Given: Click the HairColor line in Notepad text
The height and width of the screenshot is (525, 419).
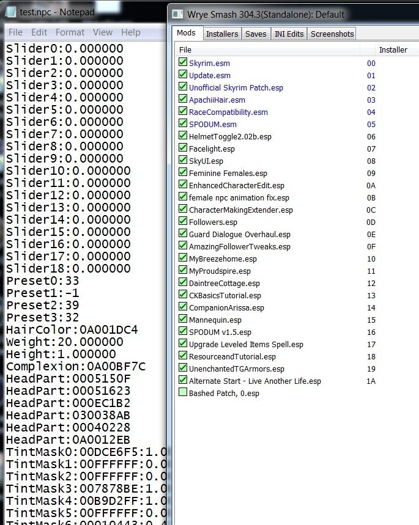Looking at the screenshot, I should [72, 329].
